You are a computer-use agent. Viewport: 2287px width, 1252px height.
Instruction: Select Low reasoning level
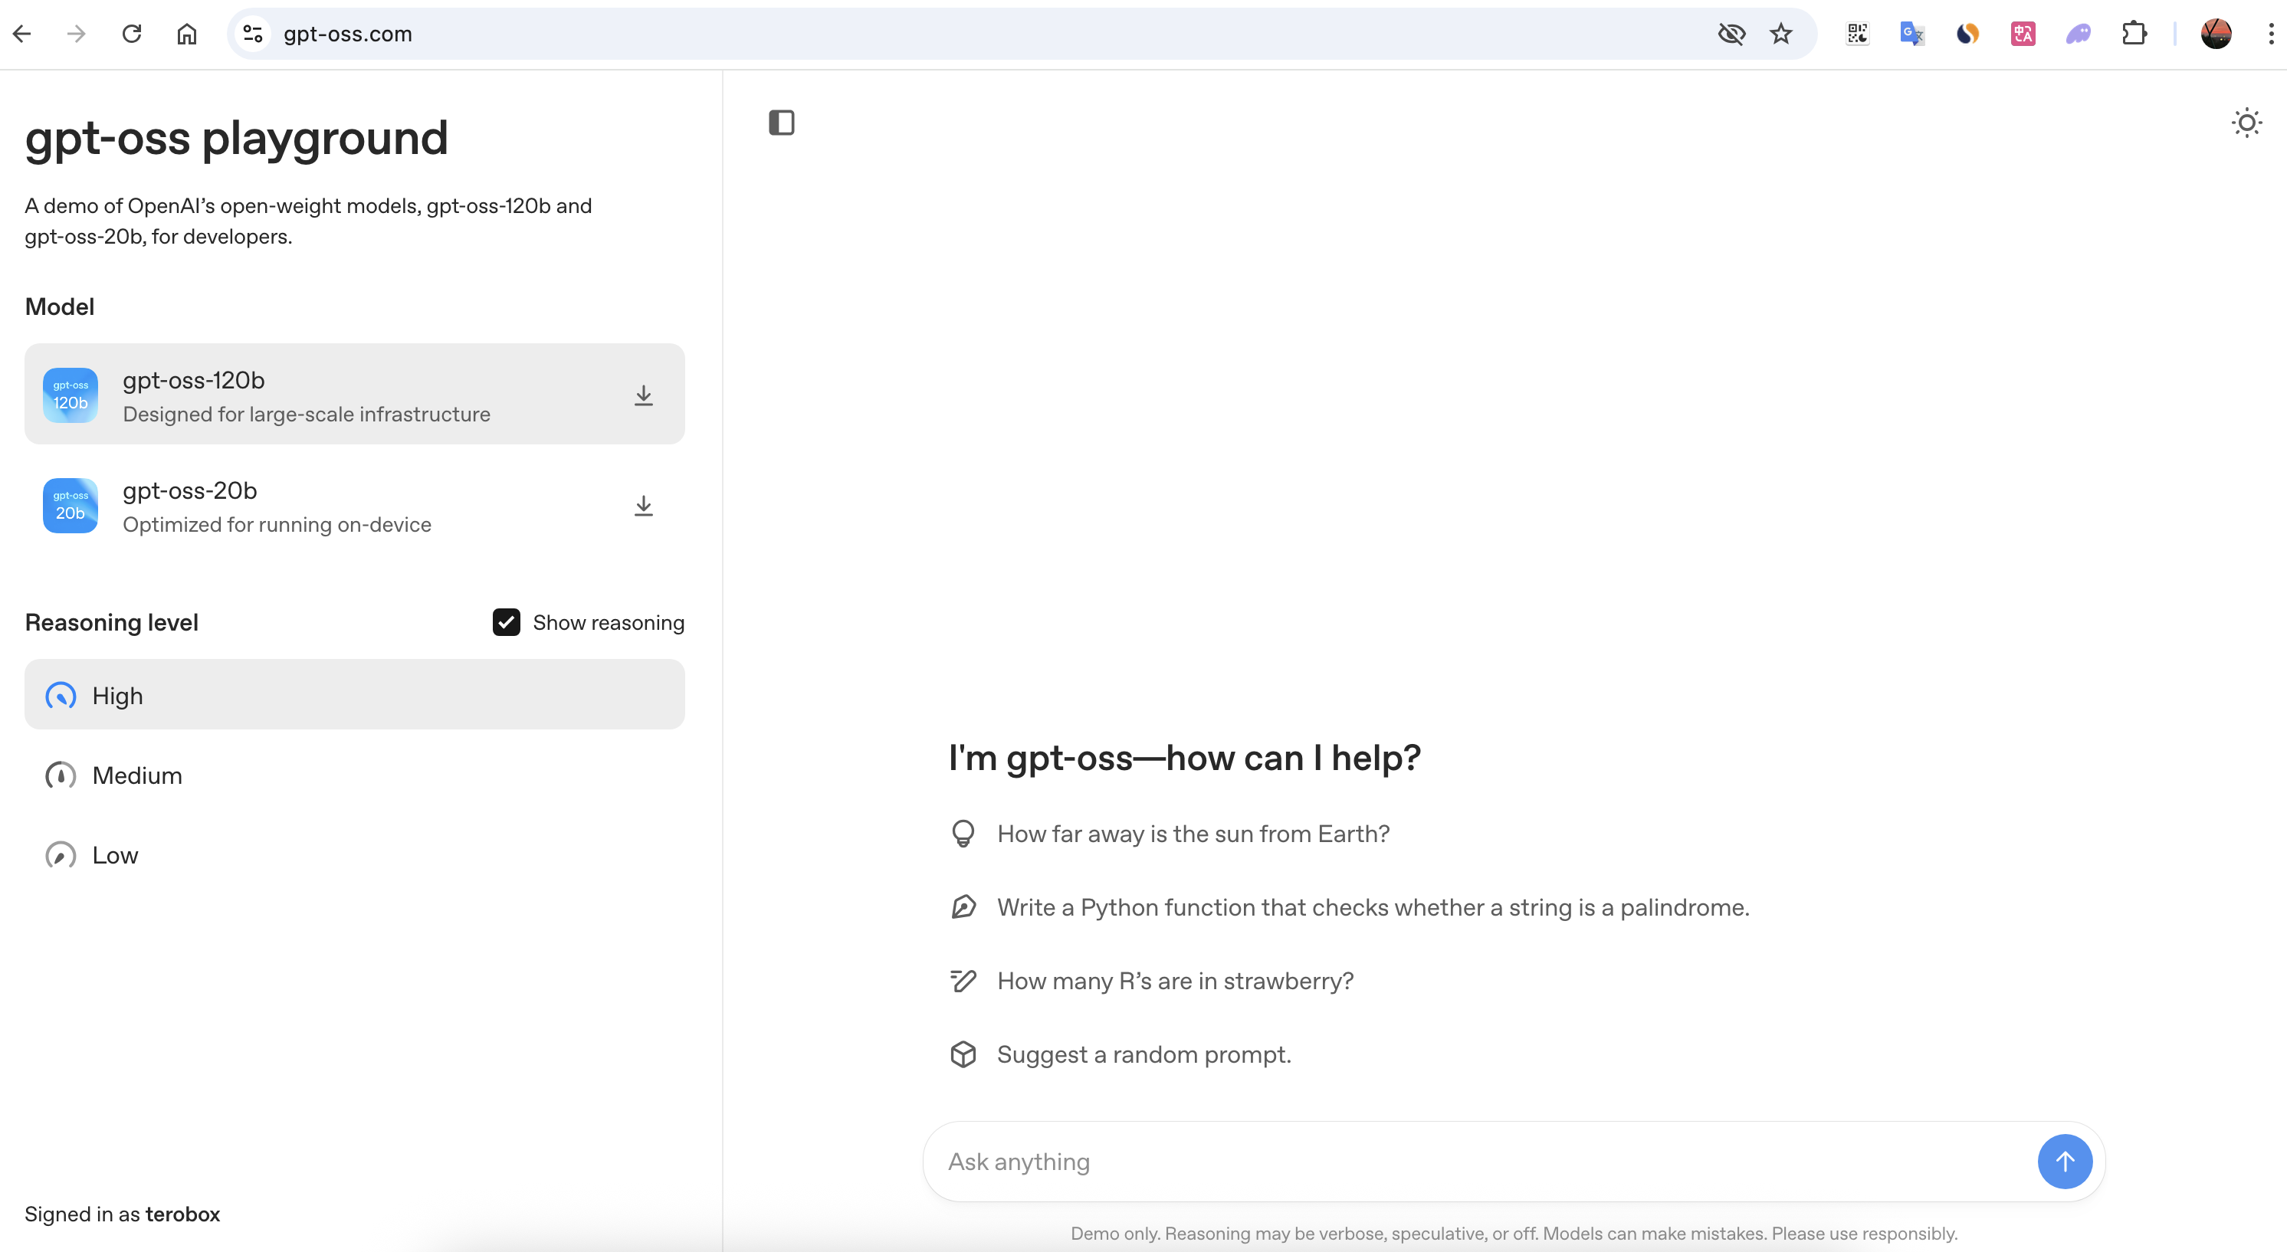coord(354,854)
